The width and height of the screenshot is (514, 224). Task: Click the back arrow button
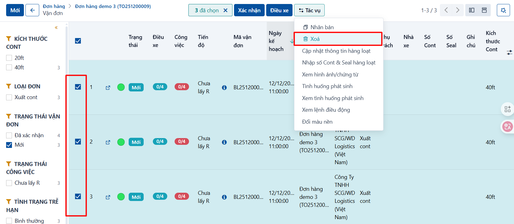32,10
